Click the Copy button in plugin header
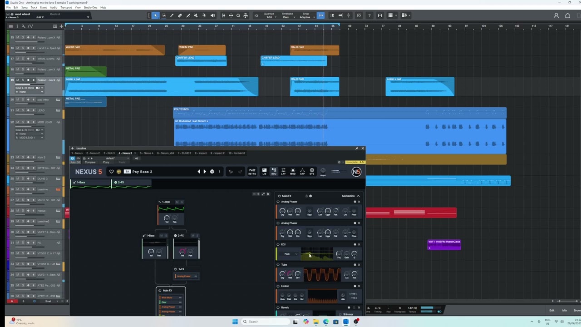The height and width of the screenshot is (327, 581). pyautogui.click(x=106, y=162)
